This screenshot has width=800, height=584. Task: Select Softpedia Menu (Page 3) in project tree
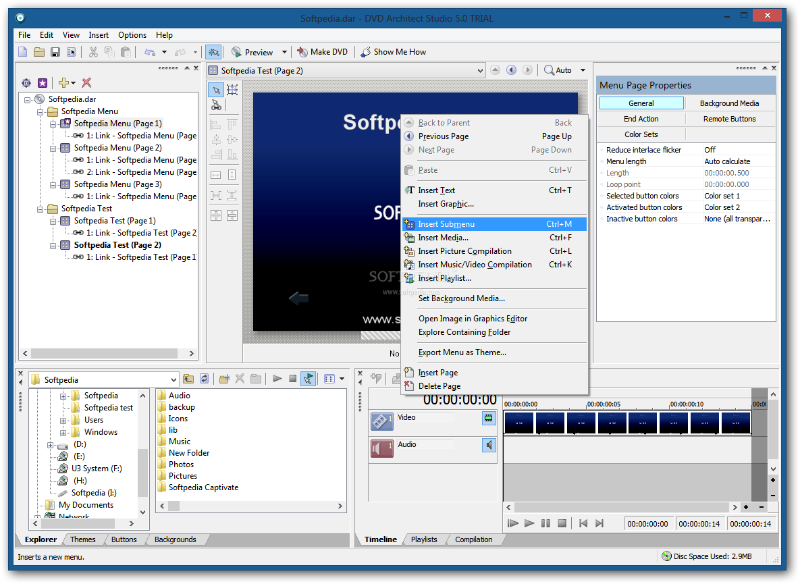[118, 184]
